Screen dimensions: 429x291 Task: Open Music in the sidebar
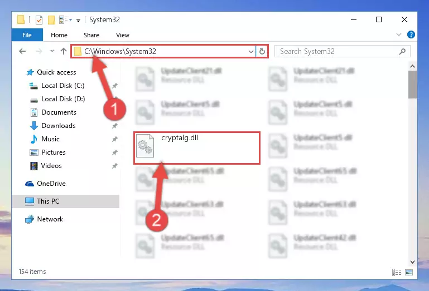click(x=50, y=139)
